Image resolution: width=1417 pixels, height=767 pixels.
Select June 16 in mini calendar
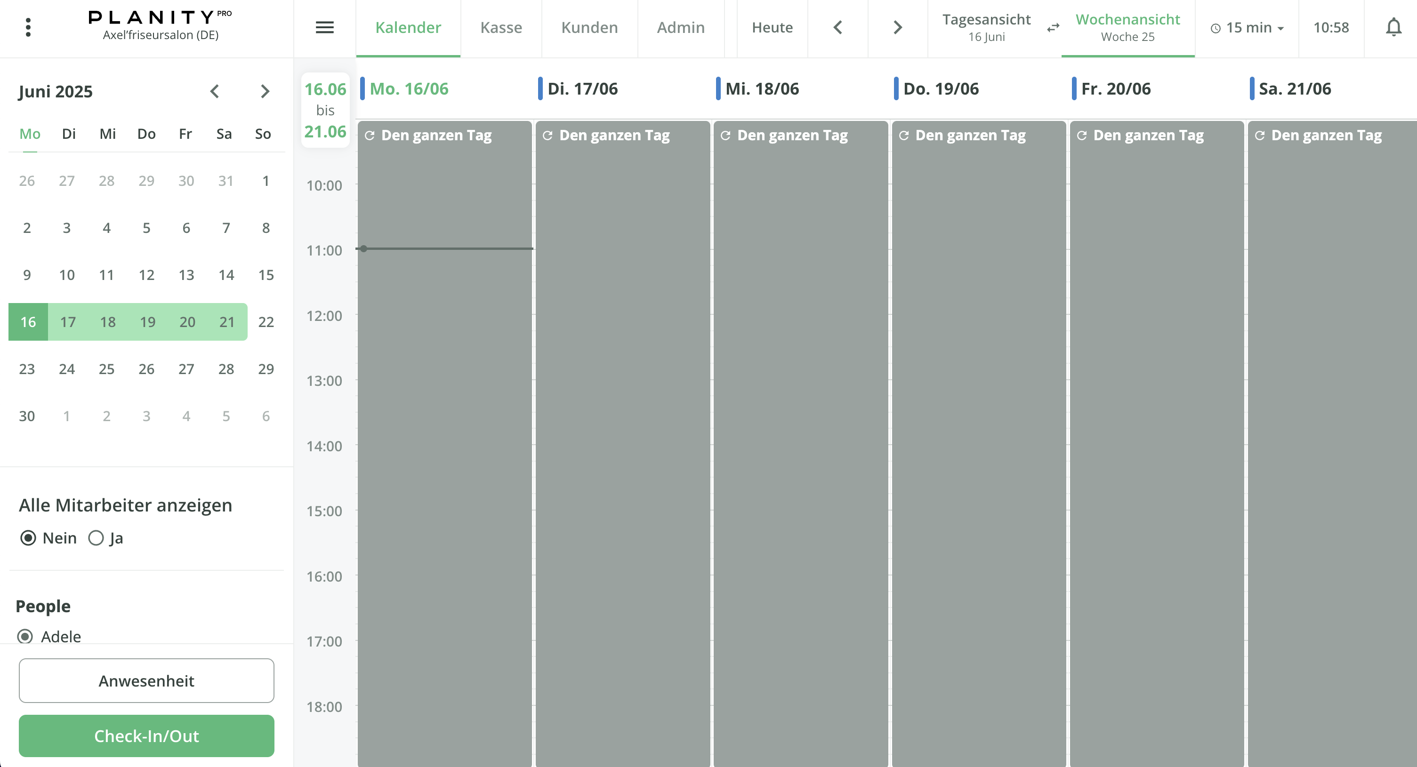click(x=28, y=322)
